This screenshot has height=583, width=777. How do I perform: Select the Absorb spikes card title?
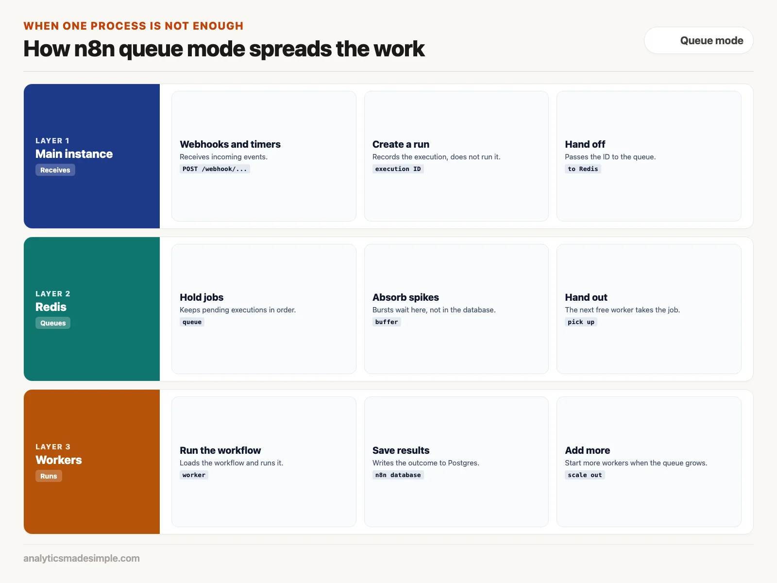(405, 297)
